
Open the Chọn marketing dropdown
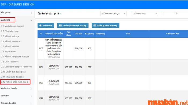[x=113, y=14]
